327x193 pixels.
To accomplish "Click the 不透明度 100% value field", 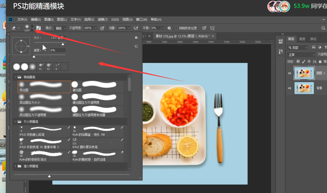I will (88, 28).
